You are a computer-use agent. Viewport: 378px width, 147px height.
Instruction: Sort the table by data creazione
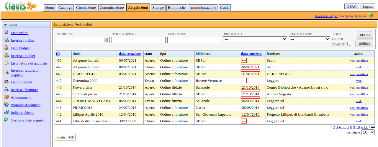click(x=130, y=54)
